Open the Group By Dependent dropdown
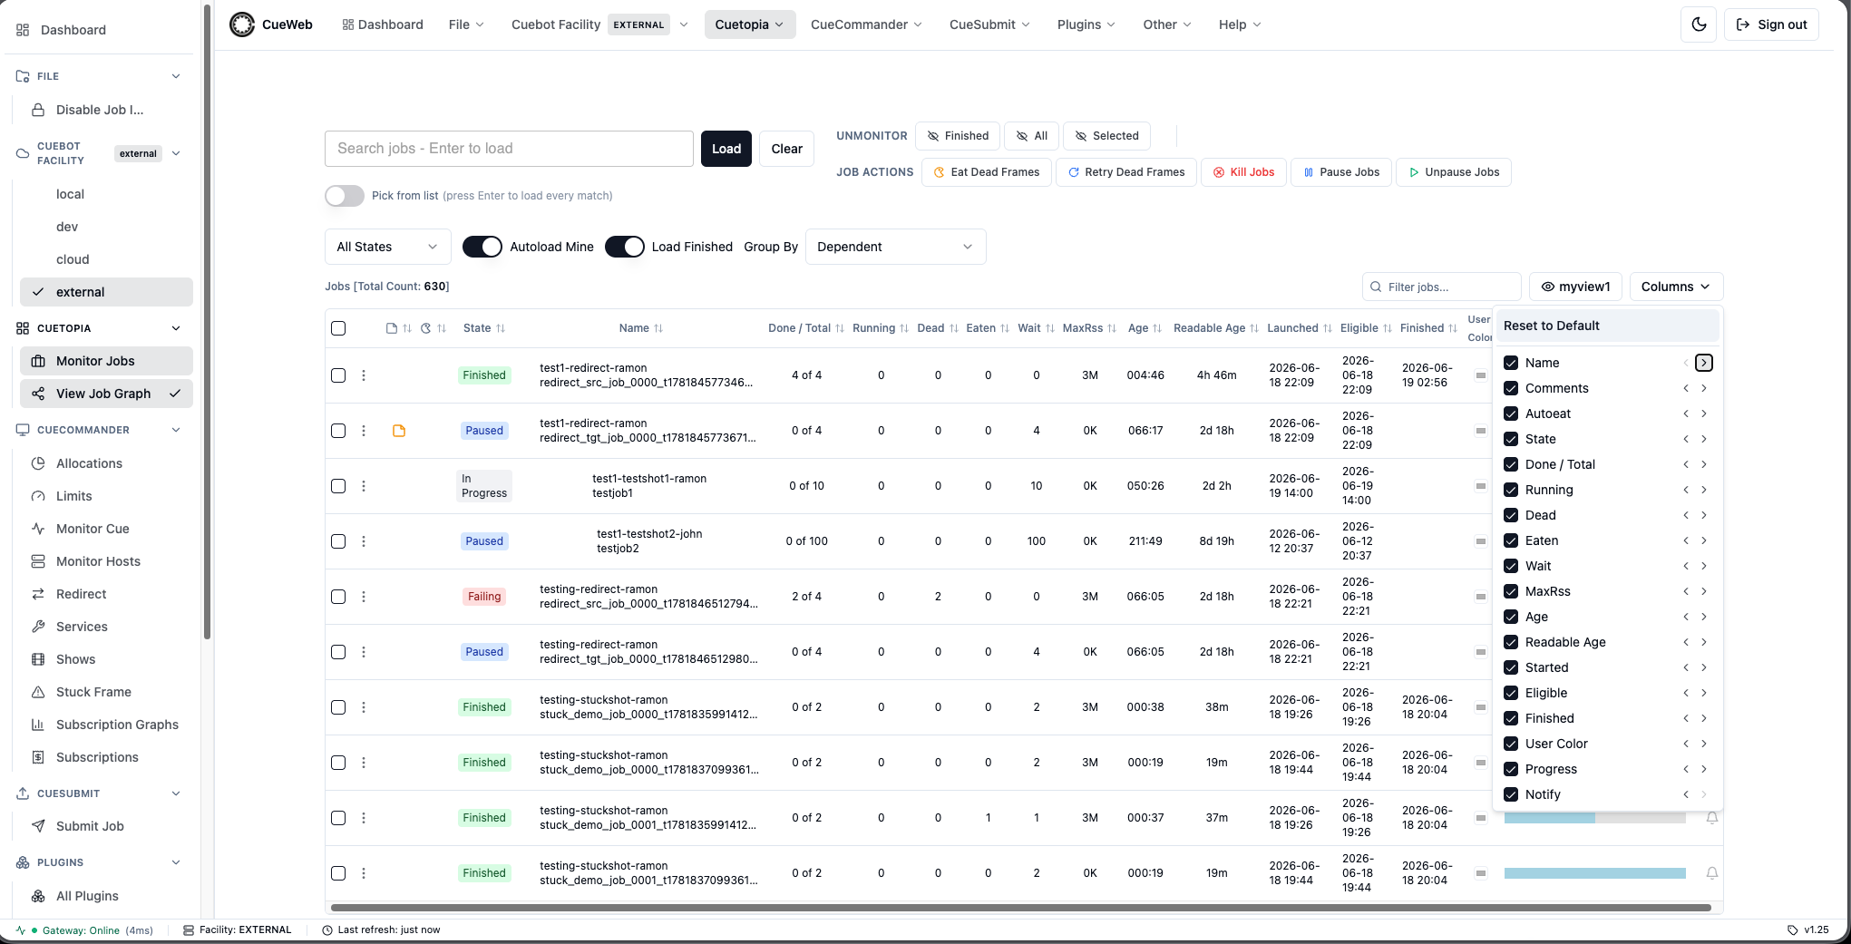This screenshot has width=1851, height=944. pos(895,247)
